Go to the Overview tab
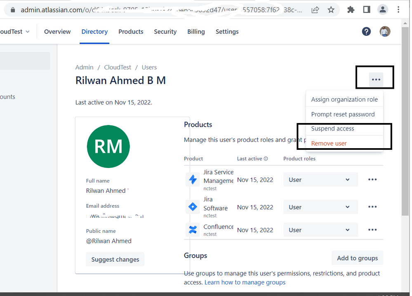This screenshot has height=296, width=412. 57,31
